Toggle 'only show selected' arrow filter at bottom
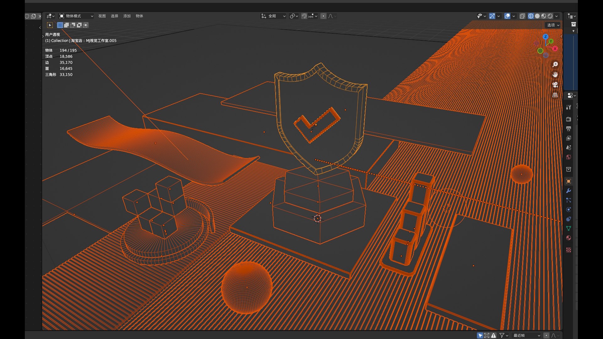The width and height of the screenshot is (603, 339). coord(480,336)
